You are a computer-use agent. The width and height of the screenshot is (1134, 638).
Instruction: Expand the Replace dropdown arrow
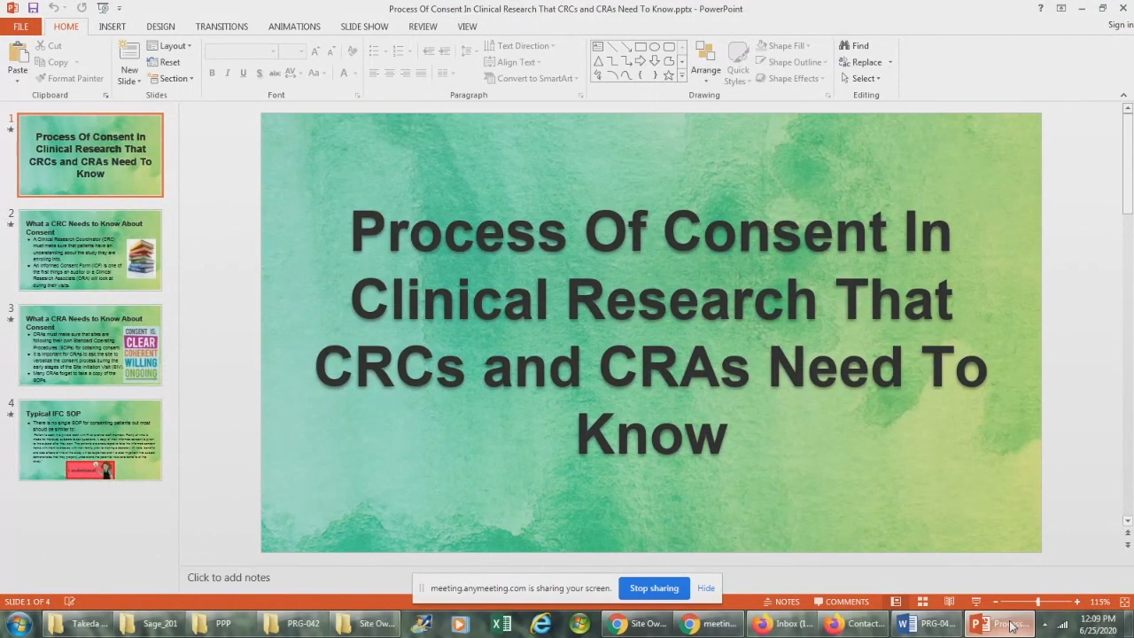(x=889, y=62)
